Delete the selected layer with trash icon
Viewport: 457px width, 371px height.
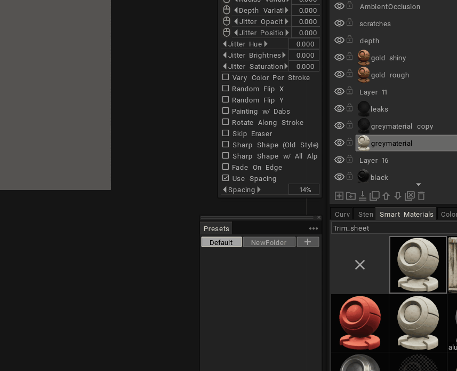[421, 196]
